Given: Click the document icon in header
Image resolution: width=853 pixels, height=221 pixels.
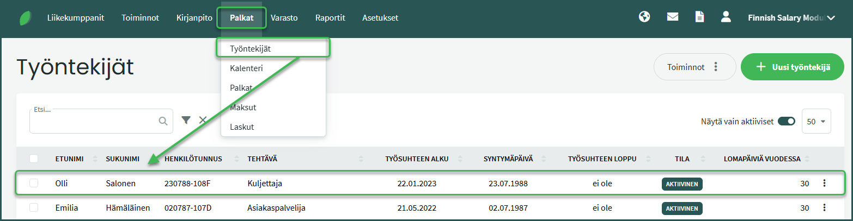Looking at the screenshot, I should tap(699, 17).
